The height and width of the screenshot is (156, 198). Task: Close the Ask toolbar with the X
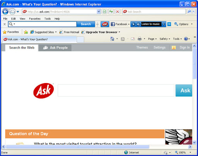[5, 24]
